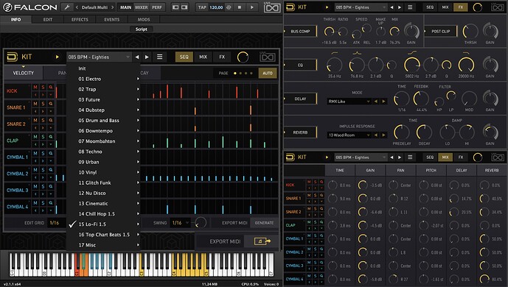Open preset dropdown in FX panel
This screenshot has width=508, height=287.
(361, 7)
